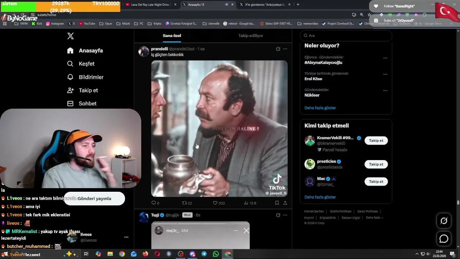Switch to X'te gündemio browser tab
The width and height of the screenshot is (460, 259).
[x=265, y=5]
